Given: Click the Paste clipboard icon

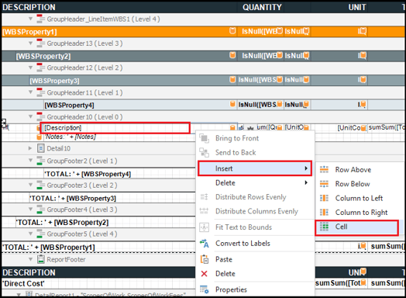Looking at the screenshot, I should [x=204, y=259].
